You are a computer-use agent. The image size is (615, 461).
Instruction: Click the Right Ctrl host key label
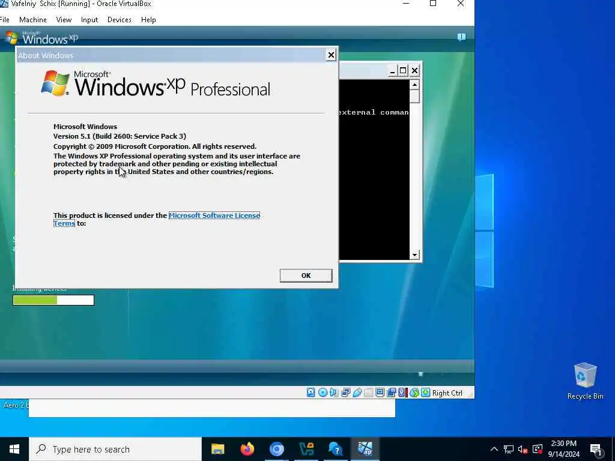447,393
